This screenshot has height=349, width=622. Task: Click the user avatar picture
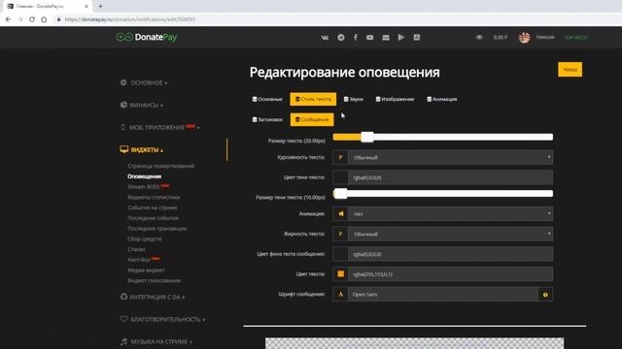click(524, 38)
